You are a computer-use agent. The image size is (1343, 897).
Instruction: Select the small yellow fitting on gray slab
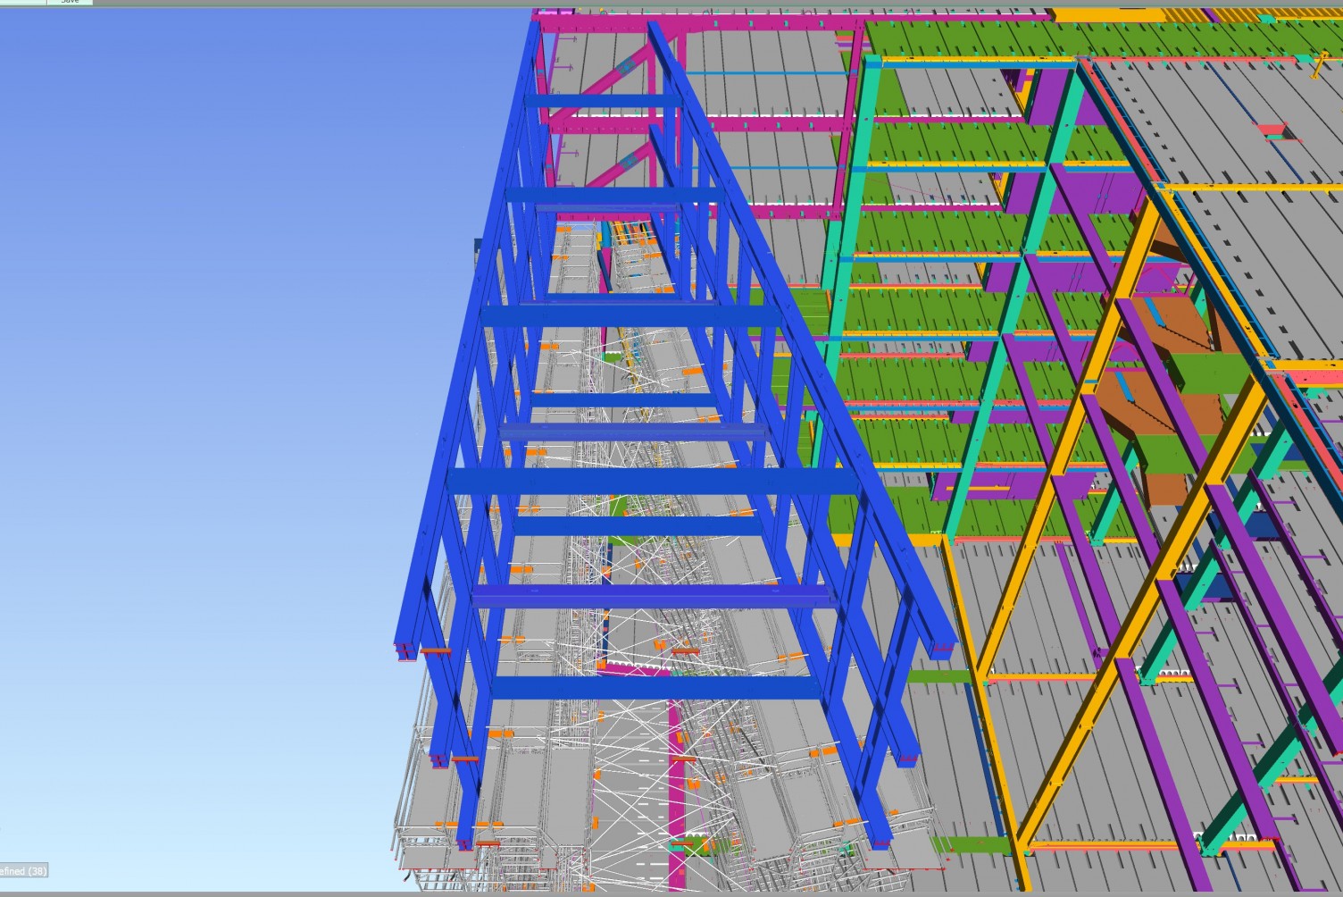click(1318, 64)
